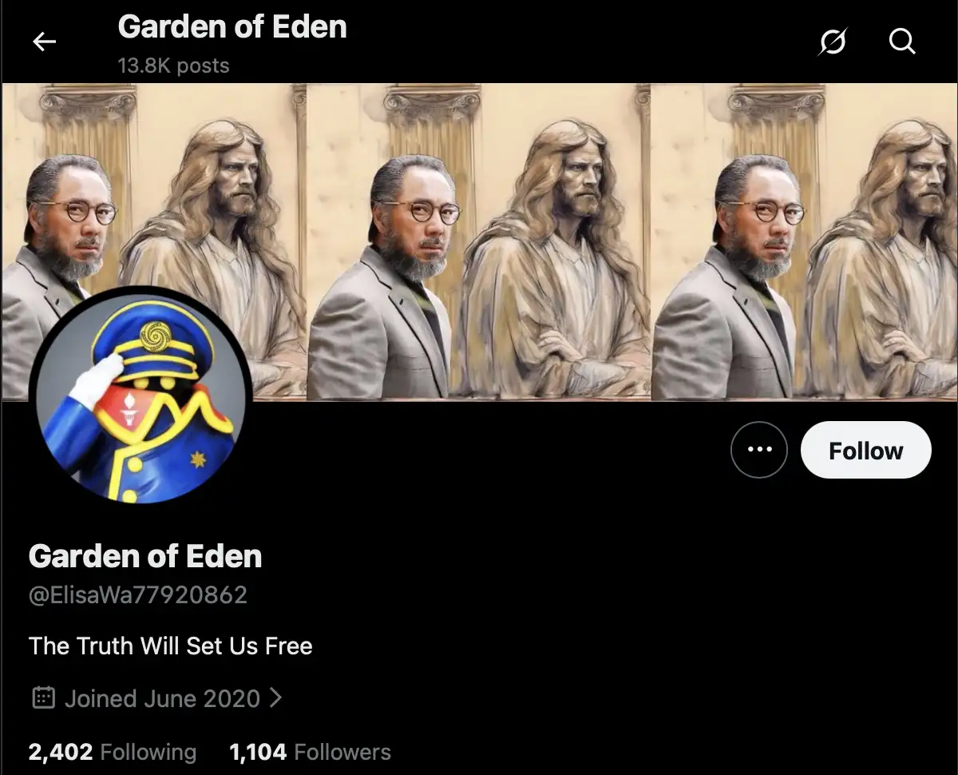958x775 pixels.
Task: View the 2,402 Following list
Action: click(x=112, y=752)
